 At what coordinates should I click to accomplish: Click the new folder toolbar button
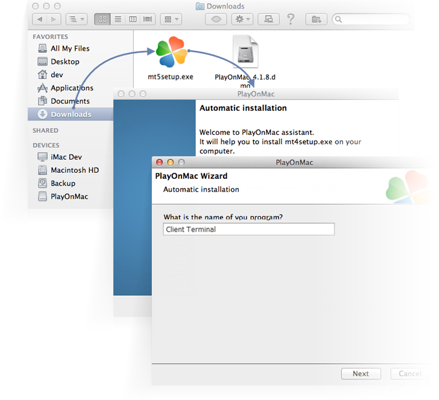(316, 19)
